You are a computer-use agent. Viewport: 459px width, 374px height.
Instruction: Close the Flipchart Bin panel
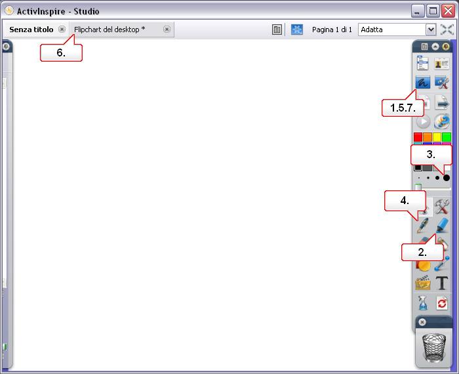[422, 322]
